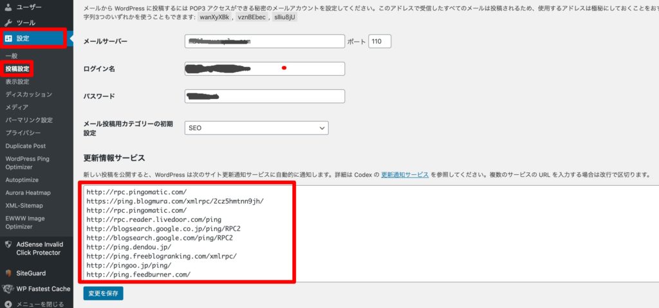The image size is (659, 308).
Task: Open パーマリンク設定 page
Action: 29,120
